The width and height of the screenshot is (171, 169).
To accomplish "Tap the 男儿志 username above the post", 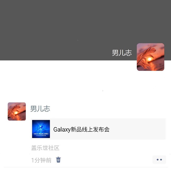I will click(40, 109).
